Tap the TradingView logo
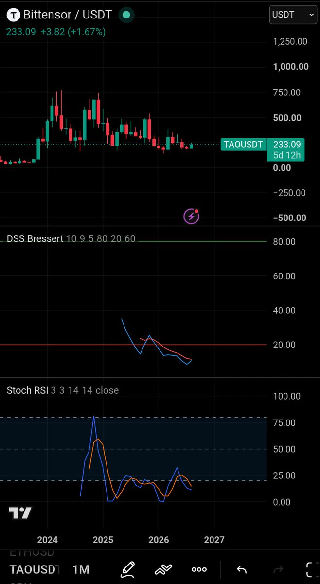The image size is (320, 584). point(20,513)
